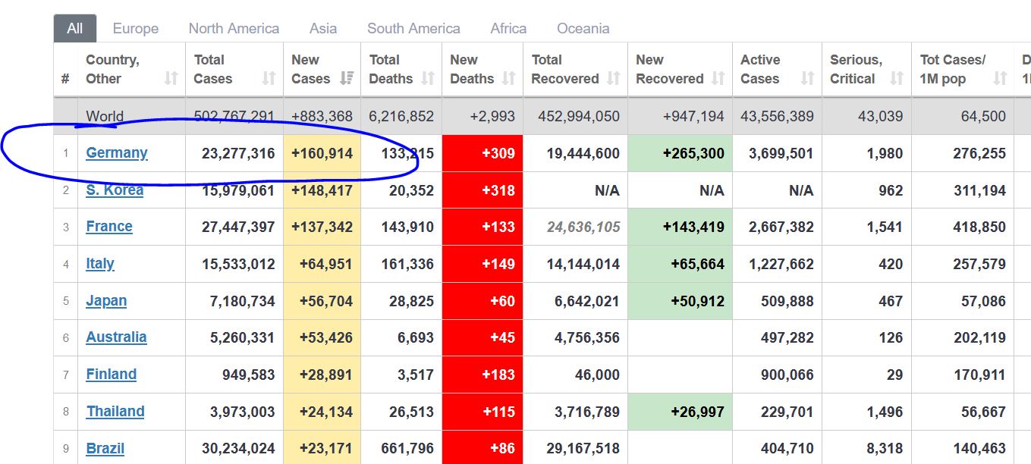Image resolution: width=1031 pixels, height=464 pixels.
Task: Sort by Total Deaths using arrow icon
Action: click(428, 78)
